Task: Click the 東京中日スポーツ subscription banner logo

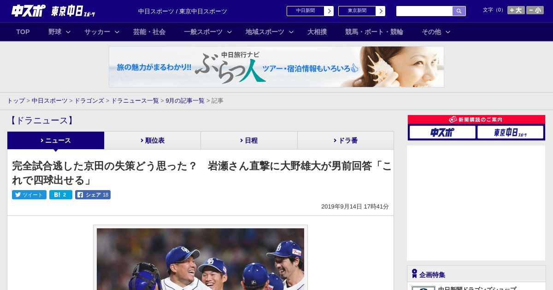Action: 510,133
